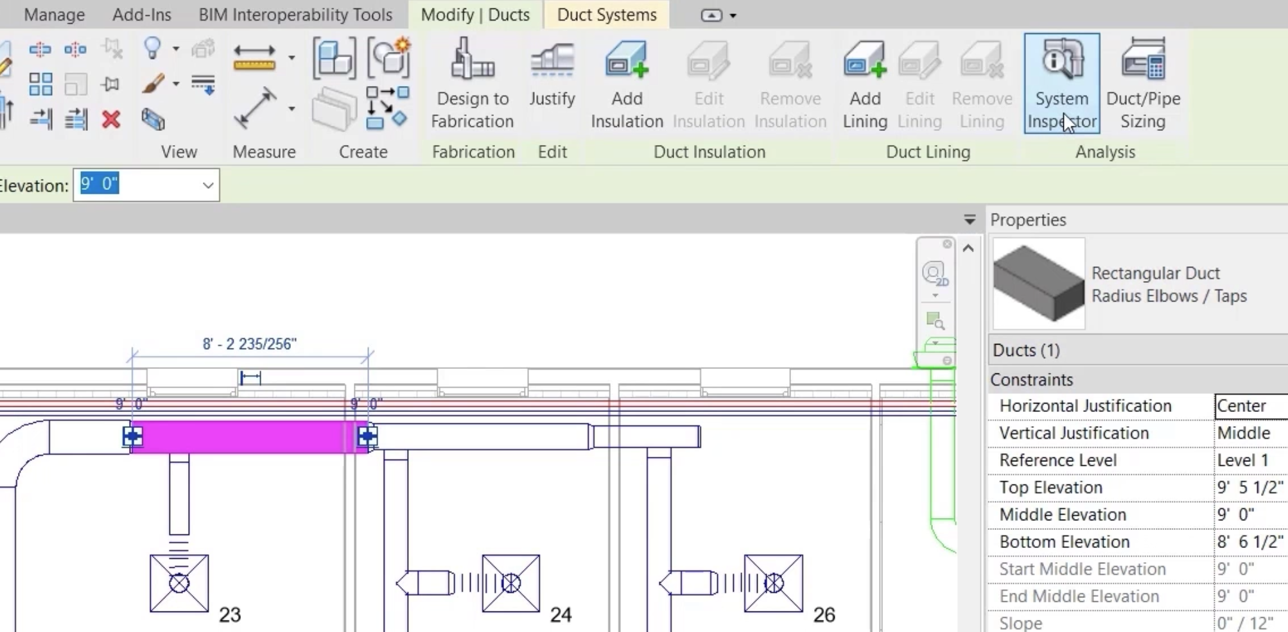Select Trim/Extend Single Element tool

coord(40,119)
